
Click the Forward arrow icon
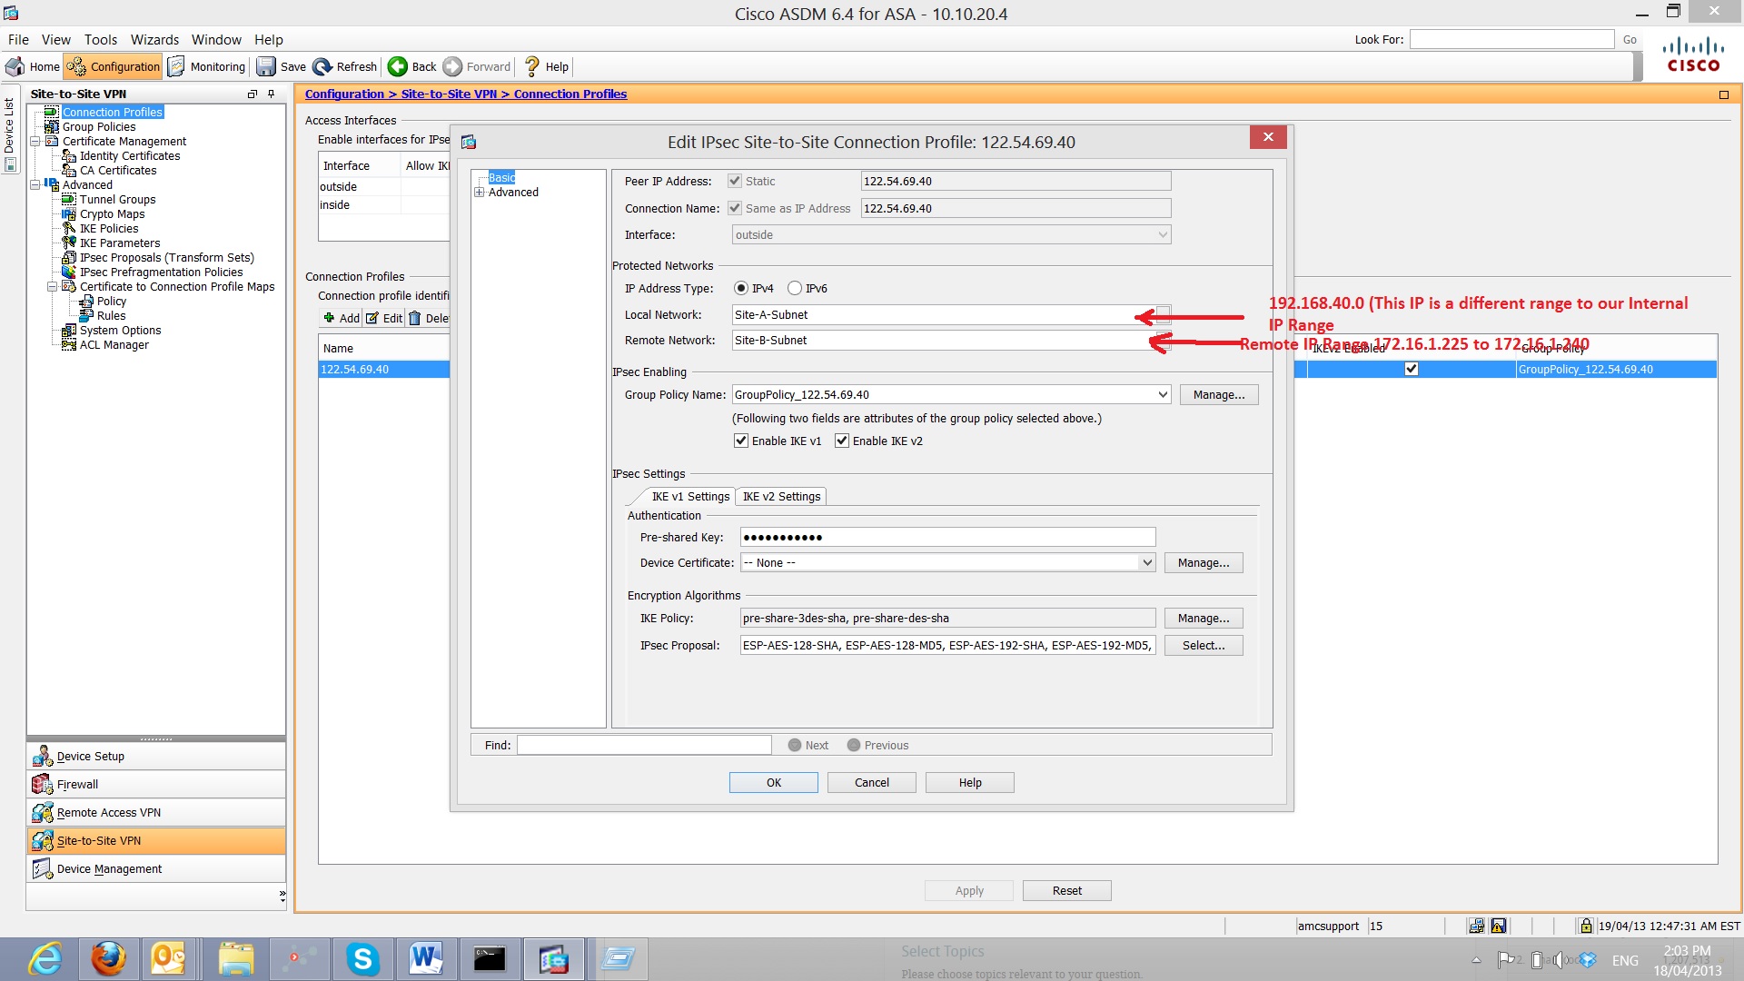click(x=452, y=66)
